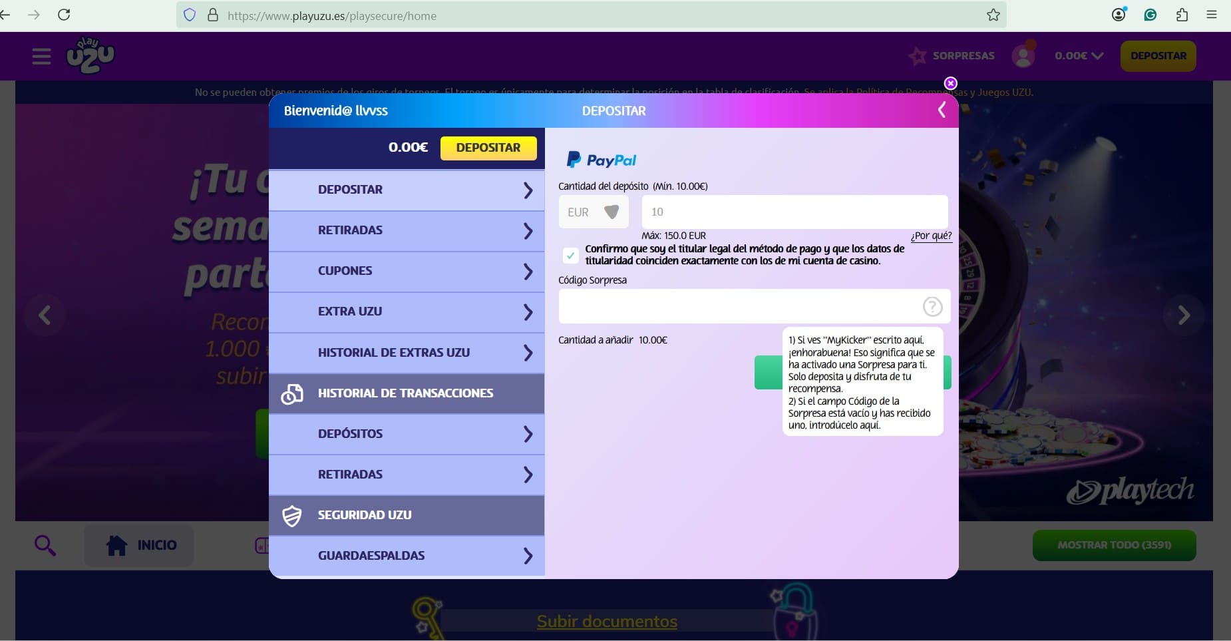Click the Mostrar Todo (3591) button
This screenshot has height=641, width=1231.
pyautogui.click(x=1114, y=545)
